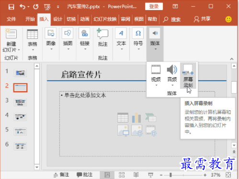This screenshot has width=239, height=179.
Task: Click the 启路宣传片 slide title
Action: pos(81,74)
